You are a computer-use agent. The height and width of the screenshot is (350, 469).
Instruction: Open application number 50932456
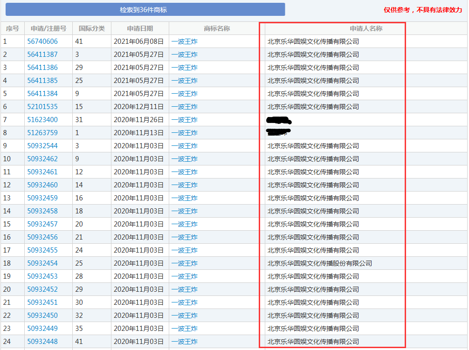pyautogui.click(x=42, y=237)
